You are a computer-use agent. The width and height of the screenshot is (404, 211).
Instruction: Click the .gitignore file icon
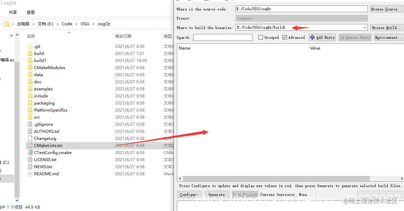(30, 124)
